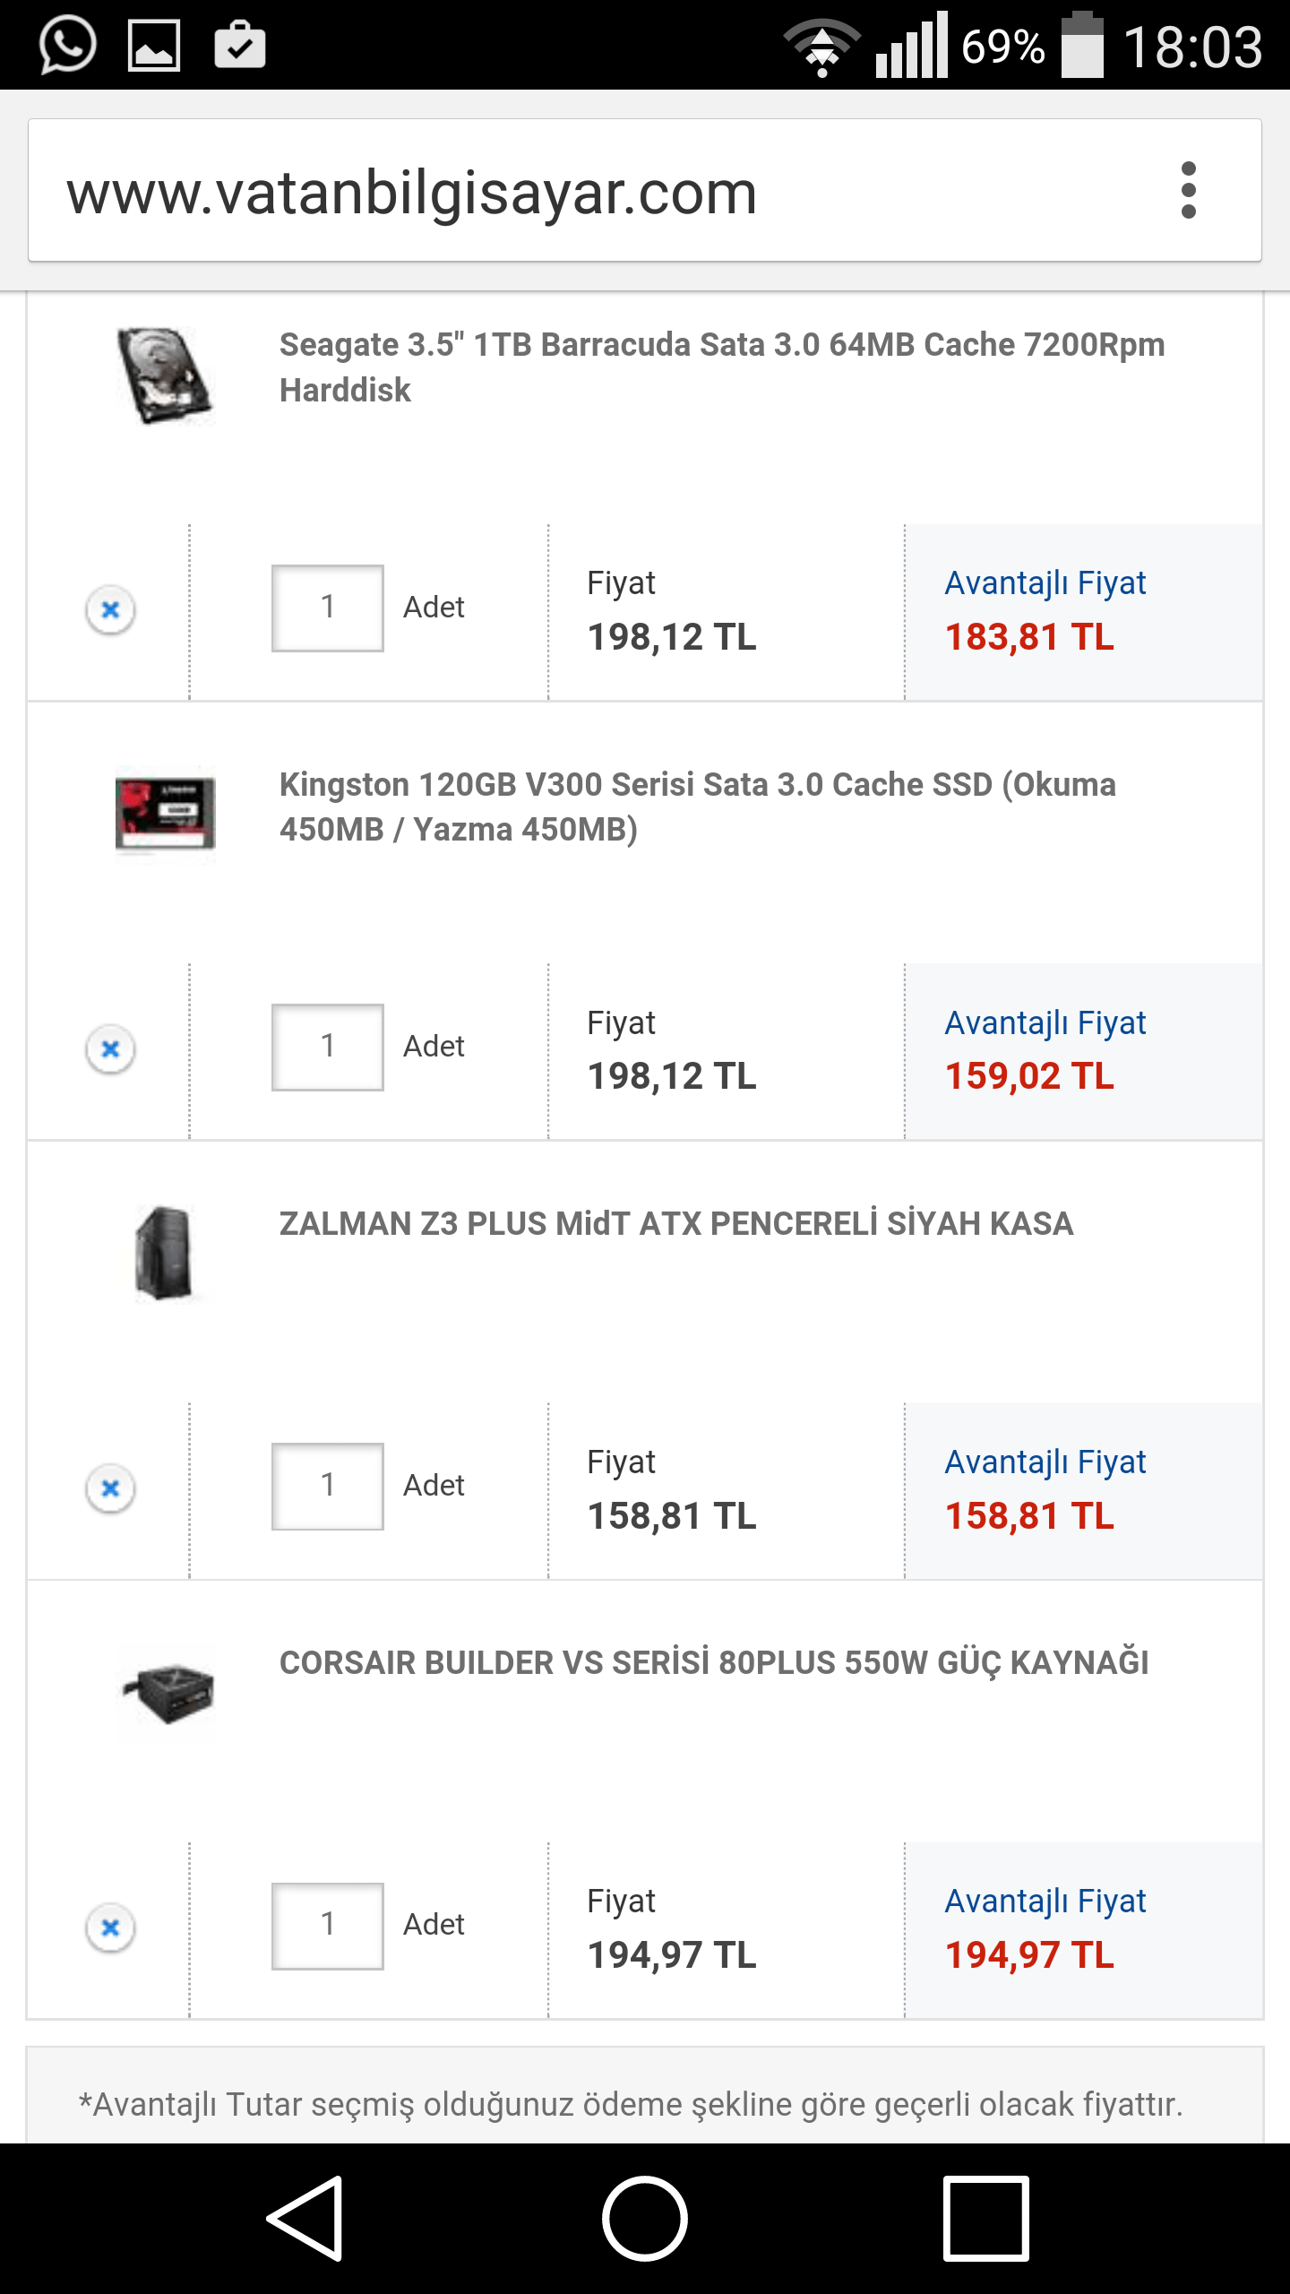Screen dimensions: 1290x2294
Task: Remove the Kingston V300 SSD item
Action: tap(110, 1049)
